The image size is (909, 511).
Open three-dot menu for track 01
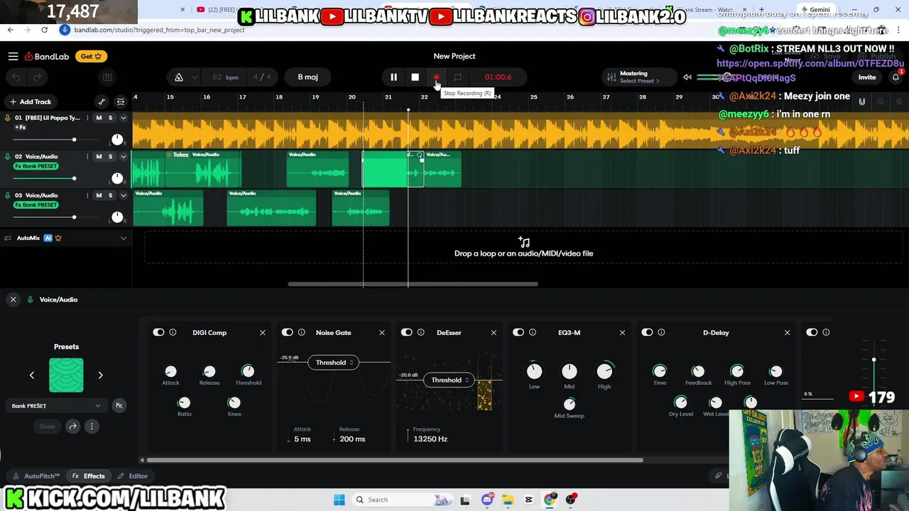point(87,118)
